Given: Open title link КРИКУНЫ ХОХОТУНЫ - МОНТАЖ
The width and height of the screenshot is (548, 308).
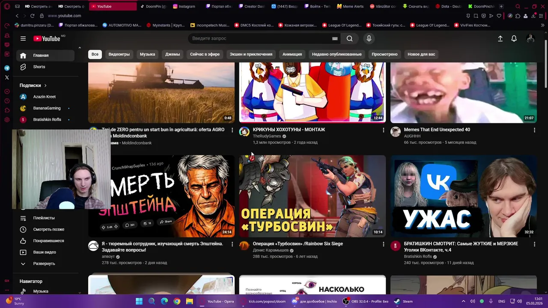Looking at the screenshot, I should (x=289, y=130).
